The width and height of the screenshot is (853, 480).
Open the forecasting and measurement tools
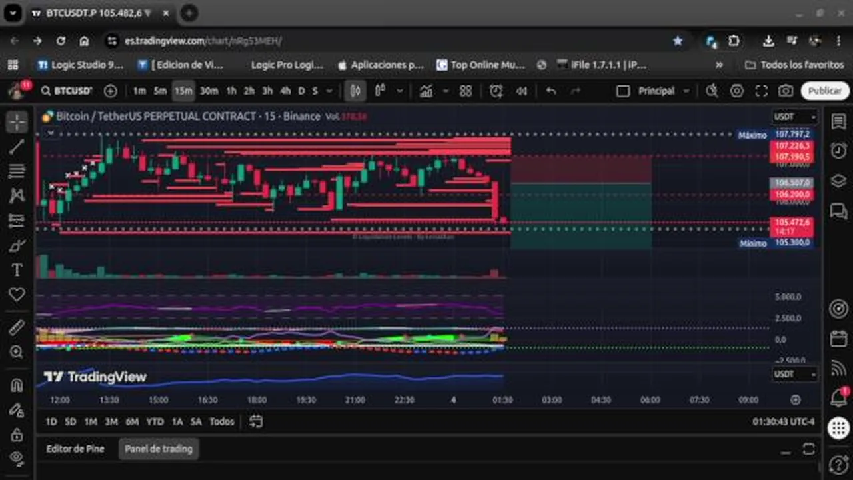(x=17, y=221)
